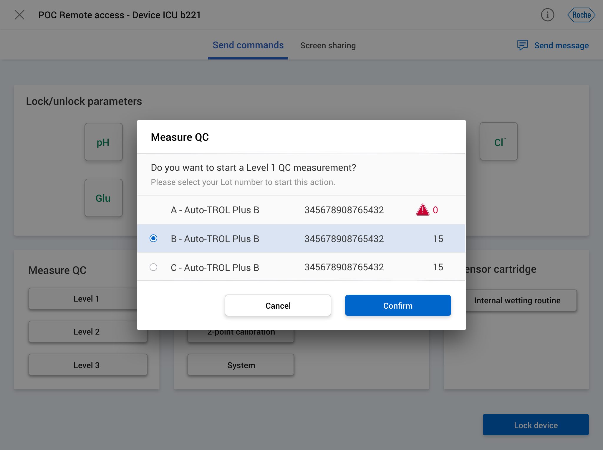Select the pH parameter tile
Screen dimensions: 603x450
(103, 142)
